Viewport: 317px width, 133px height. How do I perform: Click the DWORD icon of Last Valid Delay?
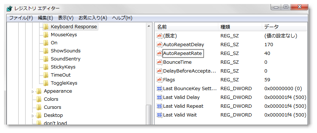click(x=159, y=97)
